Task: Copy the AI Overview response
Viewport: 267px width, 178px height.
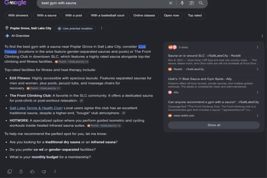Action: coord(10,171)
